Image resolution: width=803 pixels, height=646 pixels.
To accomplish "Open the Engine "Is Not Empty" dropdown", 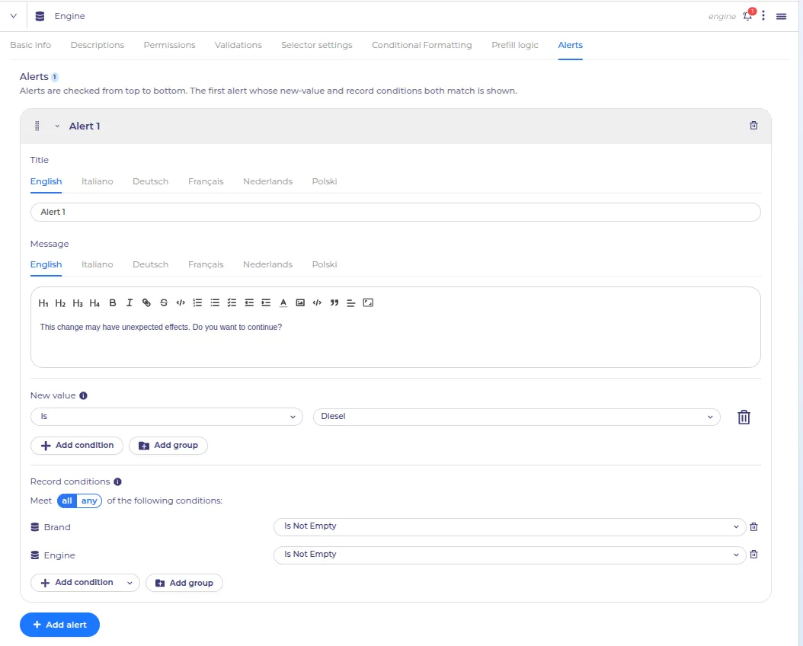I will (x=510, y=555).
